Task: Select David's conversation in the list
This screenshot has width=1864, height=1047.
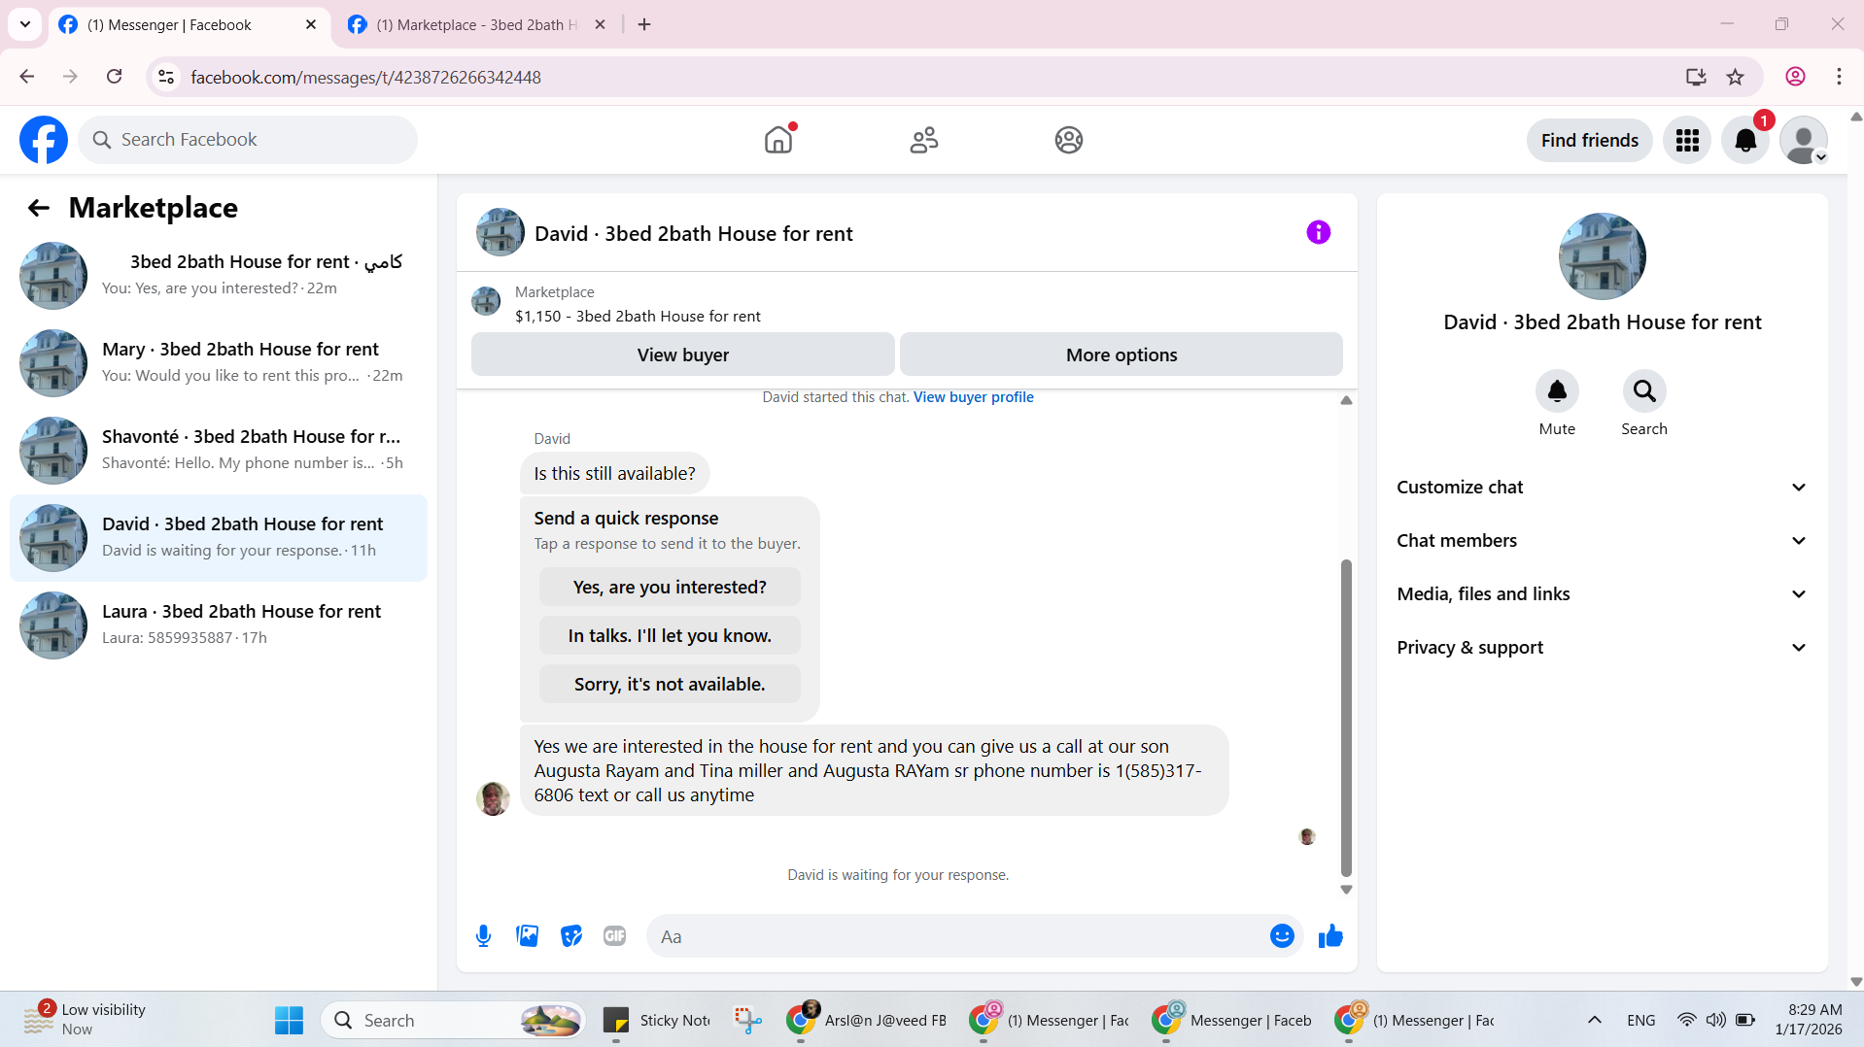Action: pyautogui.click(x=219, y=537)
